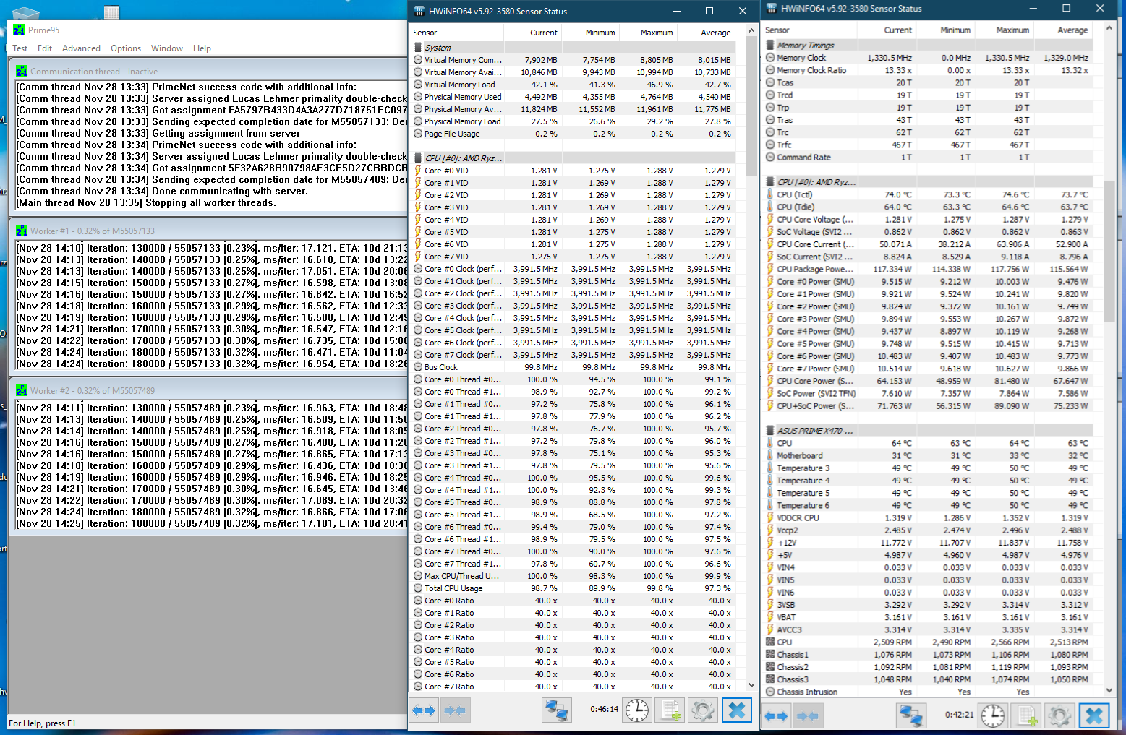This screenshot has height=735, width=1126.
Task: Select the Memory Timings section header
Action: [927, 45]
